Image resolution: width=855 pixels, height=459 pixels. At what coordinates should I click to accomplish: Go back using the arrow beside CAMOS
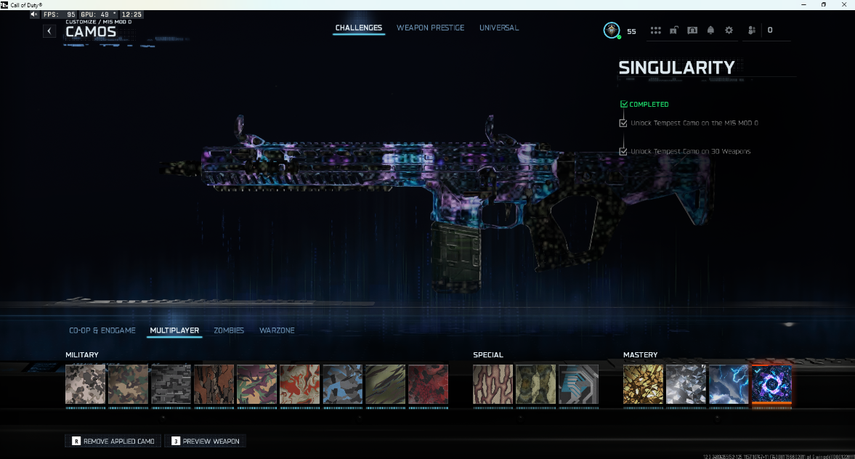pyautogui.click(x=49, y=31)
